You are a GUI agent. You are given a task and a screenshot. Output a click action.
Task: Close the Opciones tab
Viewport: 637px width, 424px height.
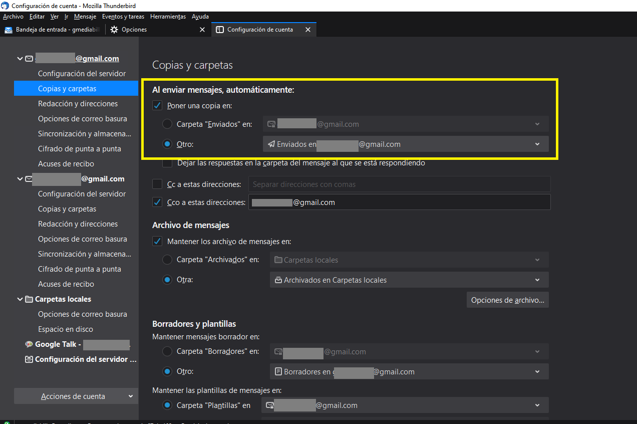[x=202, y=30]
